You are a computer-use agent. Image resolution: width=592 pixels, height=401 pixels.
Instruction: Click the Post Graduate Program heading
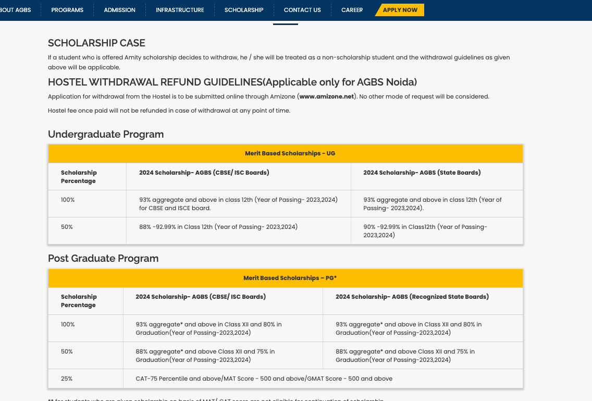tap(103, 259)
